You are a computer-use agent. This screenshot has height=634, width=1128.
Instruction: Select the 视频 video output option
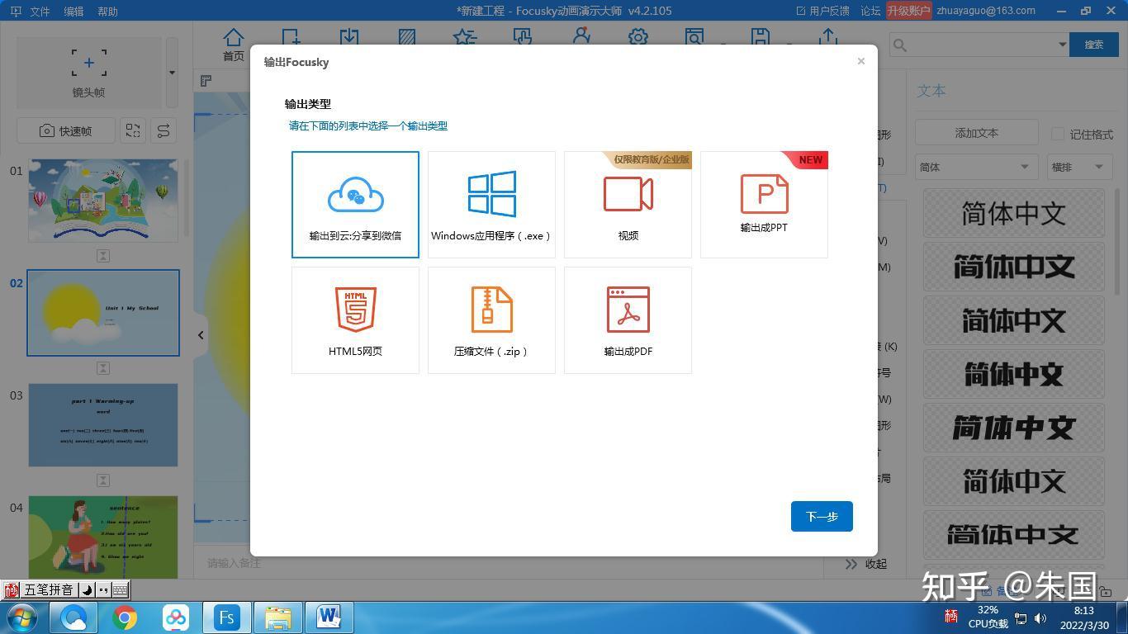[628, 205]
